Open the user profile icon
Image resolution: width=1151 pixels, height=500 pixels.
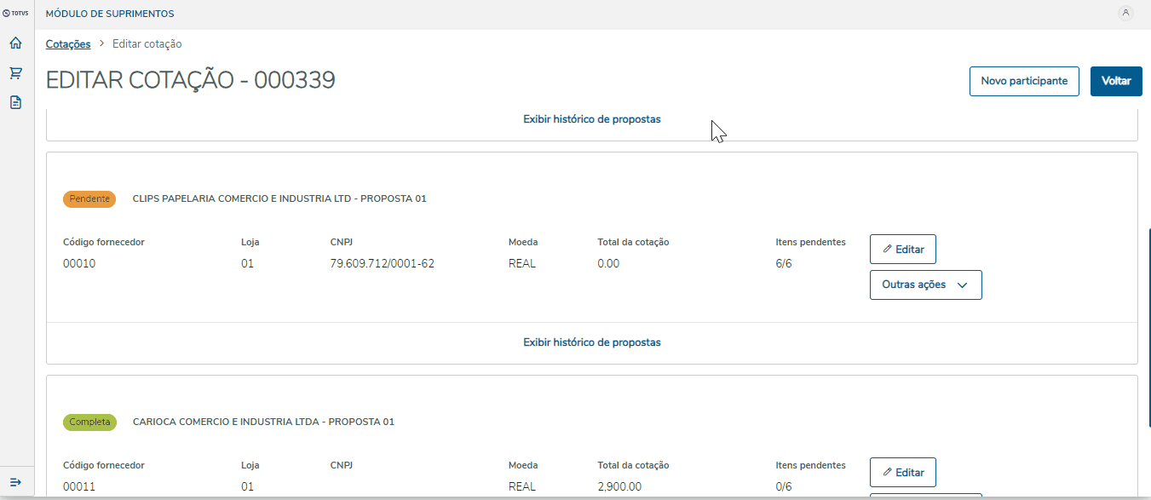[1125, 13]
